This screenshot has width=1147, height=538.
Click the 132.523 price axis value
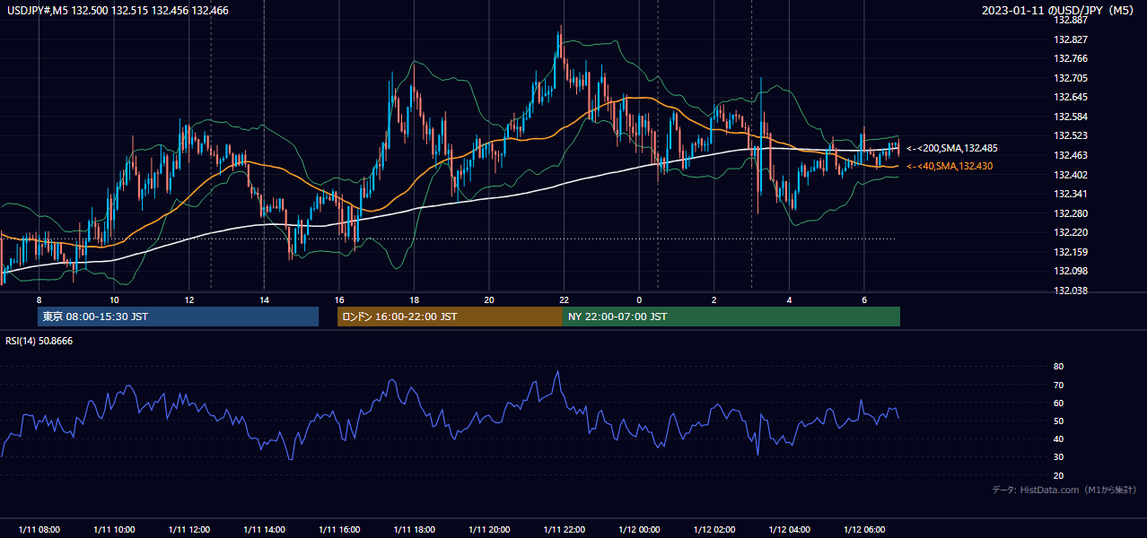pyautogui.click(x=1071, y=135)
